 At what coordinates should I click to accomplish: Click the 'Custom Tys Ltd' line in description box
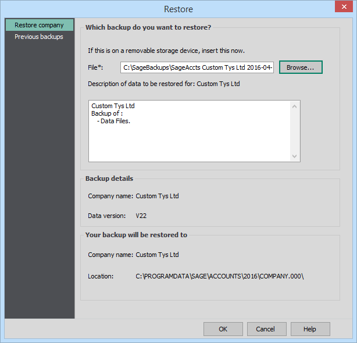[113, 106]
